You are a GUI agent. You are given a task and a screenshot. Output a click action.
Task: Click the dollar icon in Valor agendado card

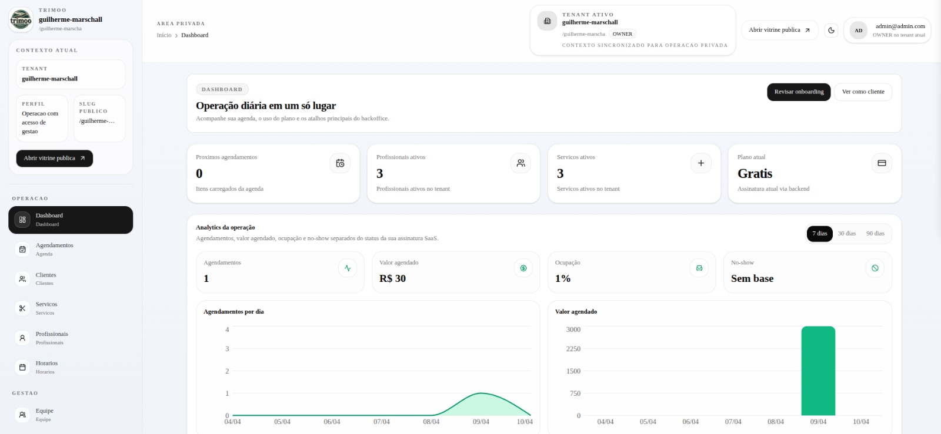click(x=523, y=268)
